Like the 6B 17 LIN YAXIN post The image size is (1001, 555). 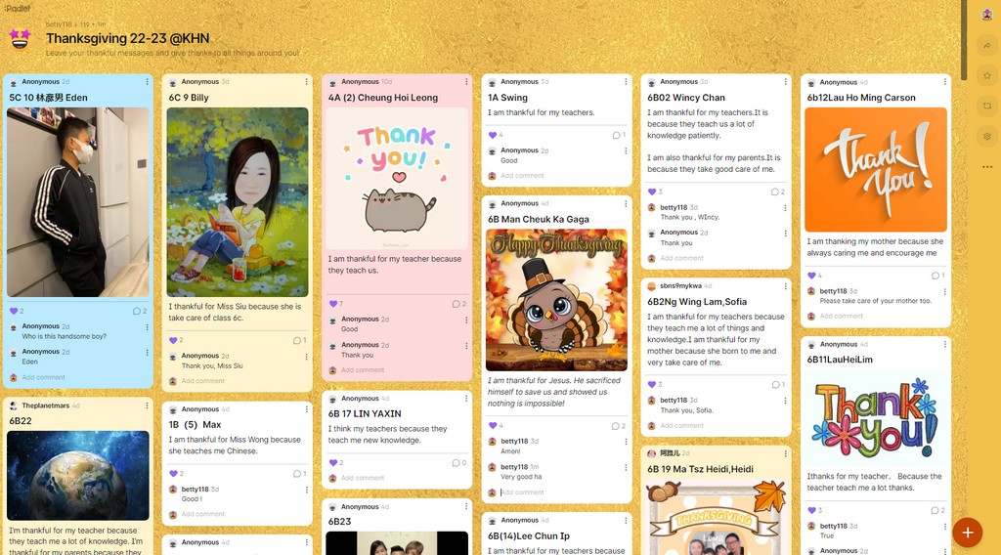click(332, 462)
